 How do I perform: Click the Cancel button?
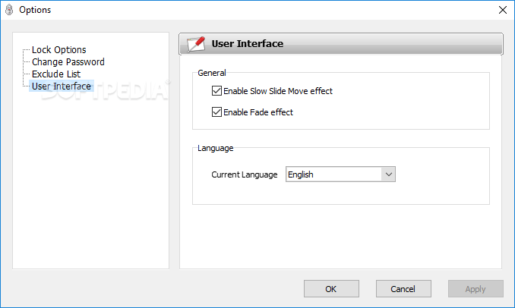(403, 289)
